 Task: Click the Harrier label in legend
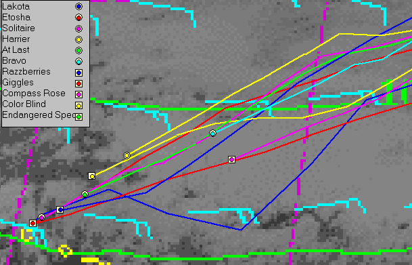(16, 39)
